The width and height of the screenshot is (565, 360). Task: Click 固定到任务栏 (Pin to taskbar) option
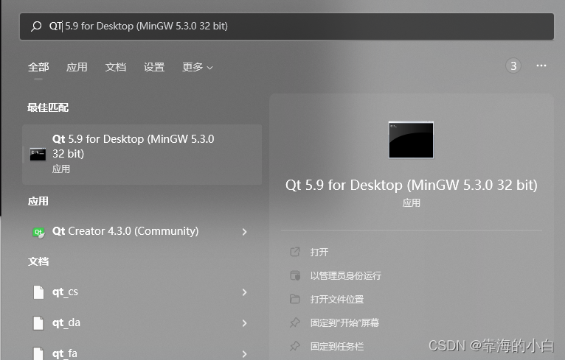pos(337,346)
